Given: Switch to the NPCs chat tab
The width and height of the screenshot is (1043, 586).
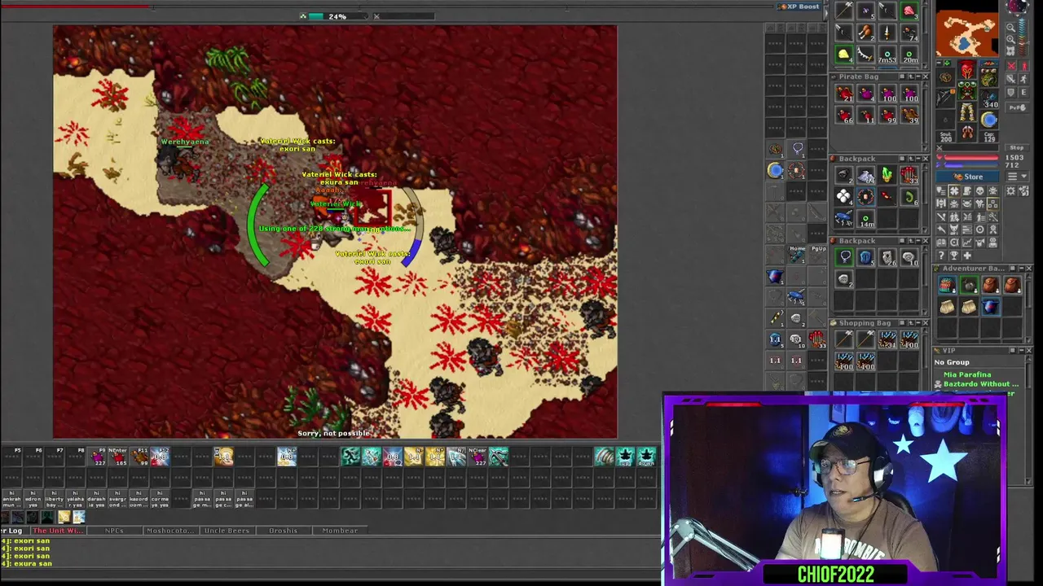Looking at the screenshot, I should [x=114, y=531].
